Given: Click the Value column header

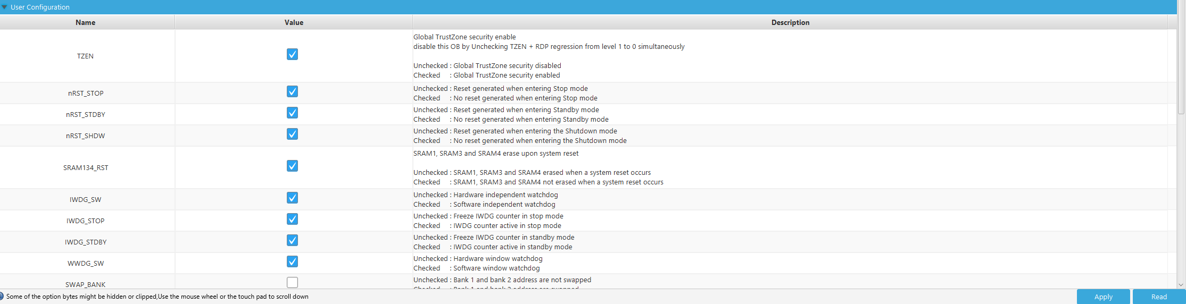Looking at the screenshot, I should click(x=294, y=22).
